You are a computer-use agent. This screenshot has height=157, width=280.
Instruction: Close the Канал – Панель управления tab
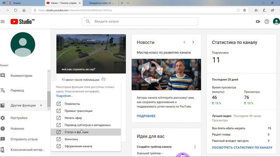point(80,3)
